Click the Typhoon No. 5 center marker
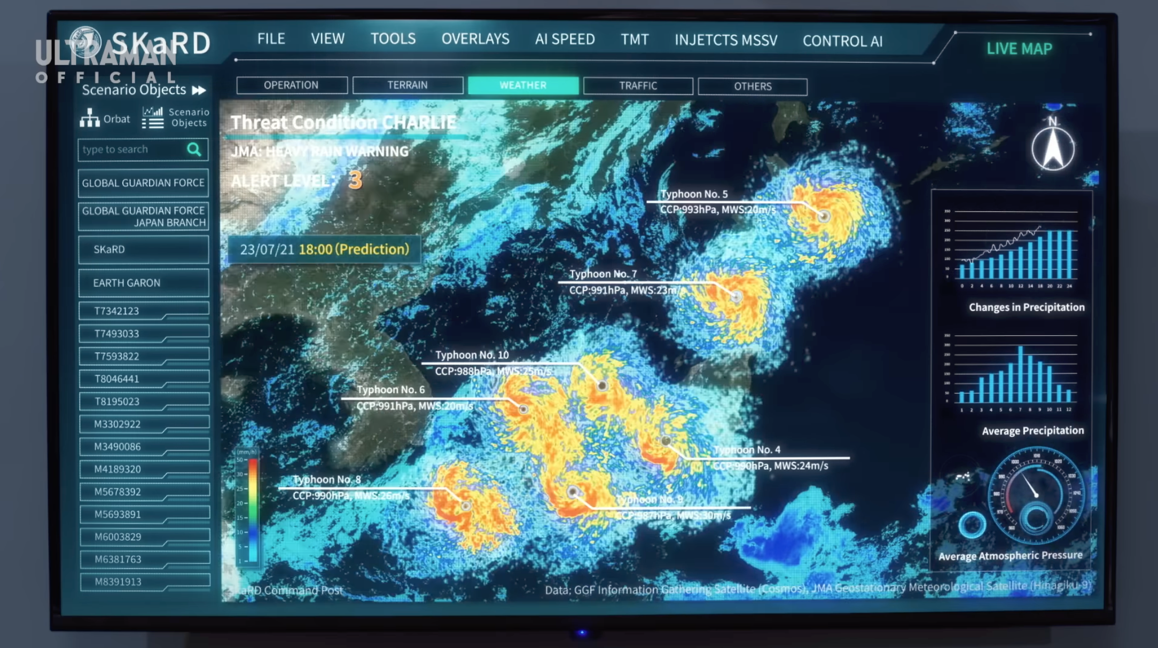Viewport: 1158px width, 648px height. (x=824, y=216)
